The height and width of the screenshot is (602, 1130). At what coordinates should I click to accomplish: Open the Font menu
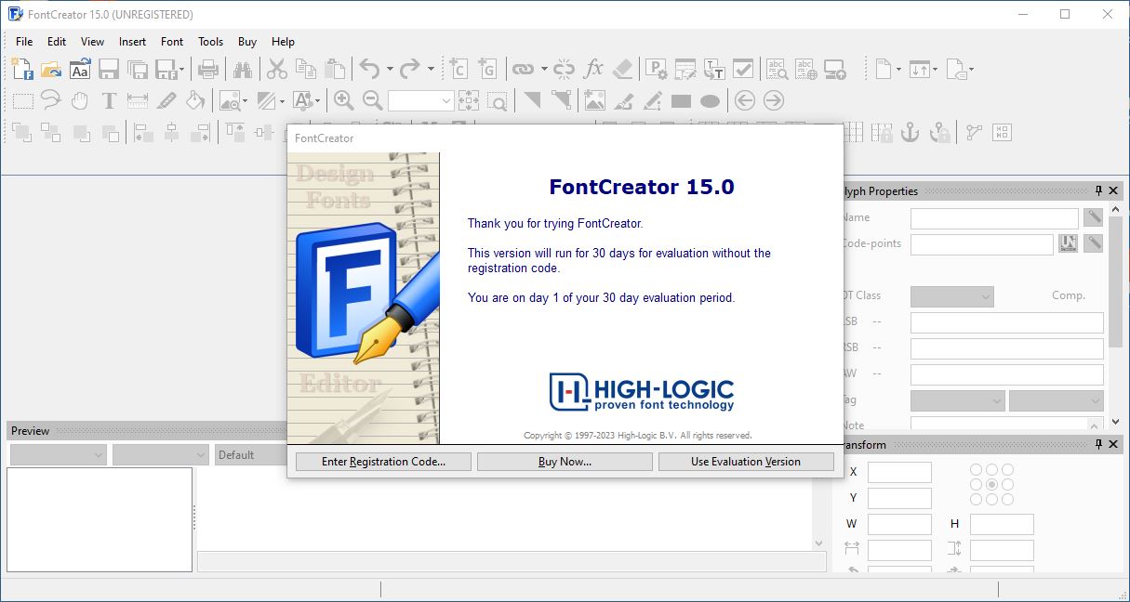172,42
